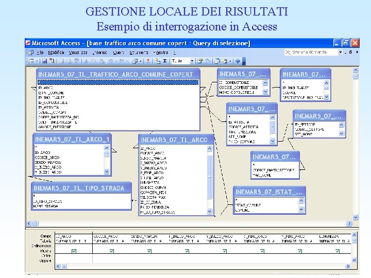Open the Modifica menu

(56, 53)
